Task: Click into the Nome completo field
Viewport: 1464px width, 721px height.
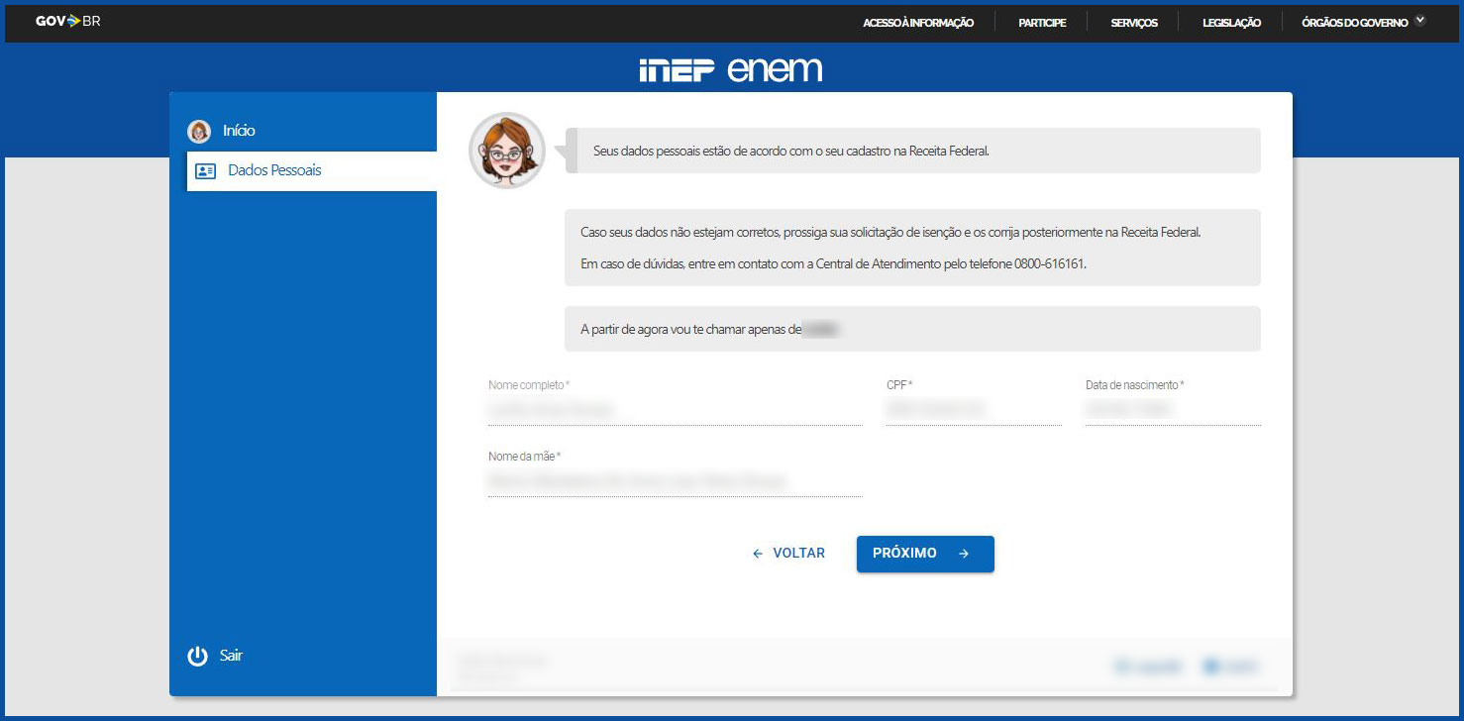Action: pyautogui.click(x=675, y=409)
